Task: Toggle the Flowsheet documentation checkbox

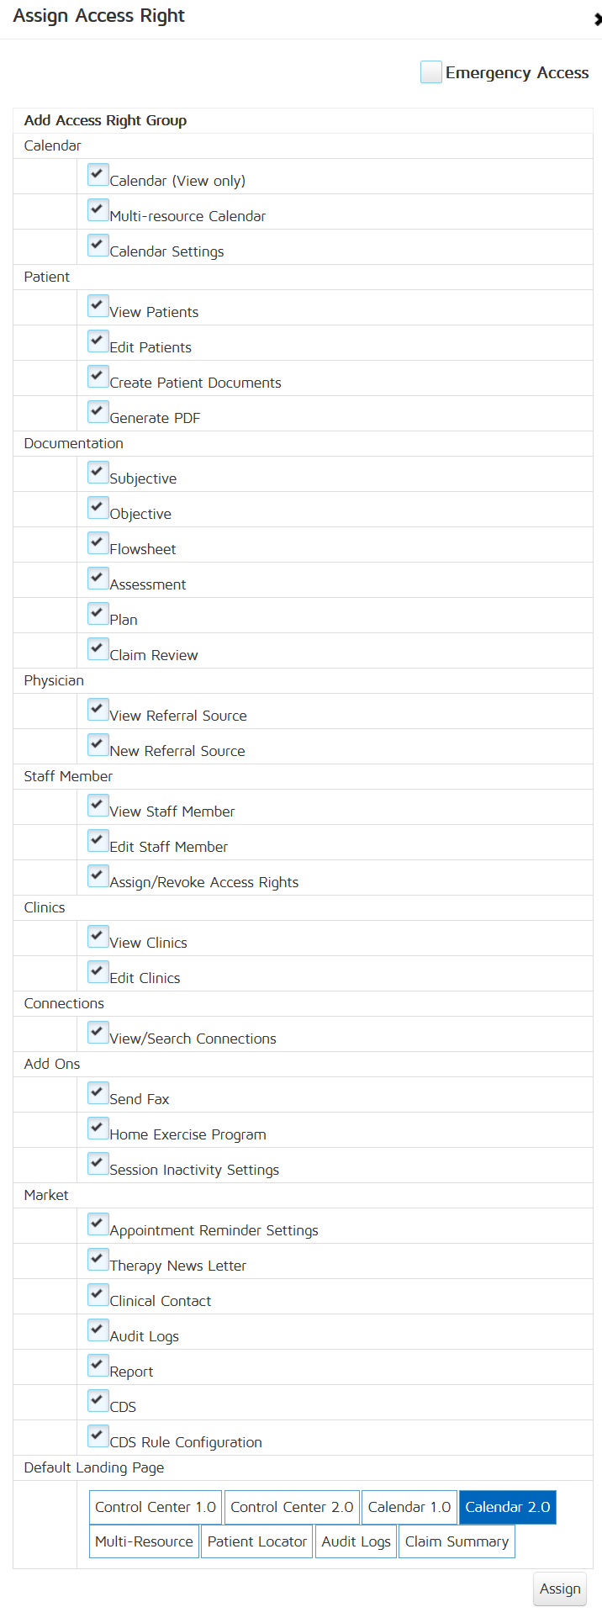Action: 98,543
